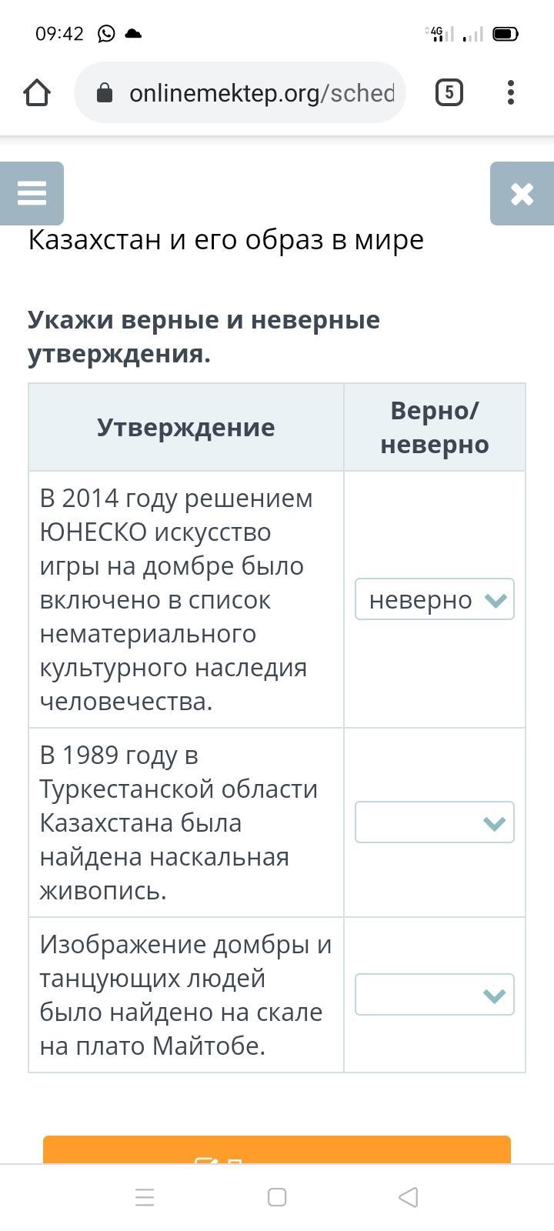Tap the WhatsApp notification icon
554x1231 pixels.
(x=106, y=34)
